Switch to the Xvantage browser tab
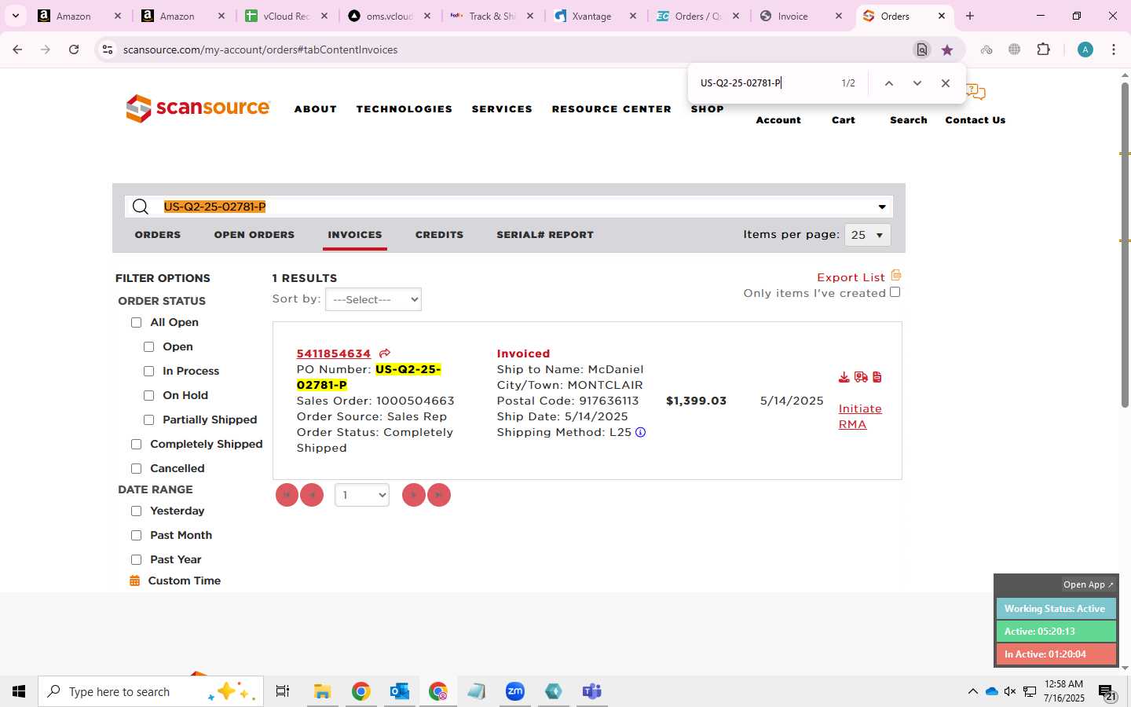Viewport: 1131px width, 707px height. [596, 16]
